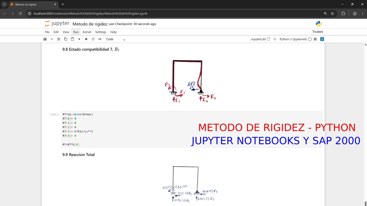367x206 pixels.
Task: Select the Metodo de rigidez browser tab
Action: (x=33, y=5)
